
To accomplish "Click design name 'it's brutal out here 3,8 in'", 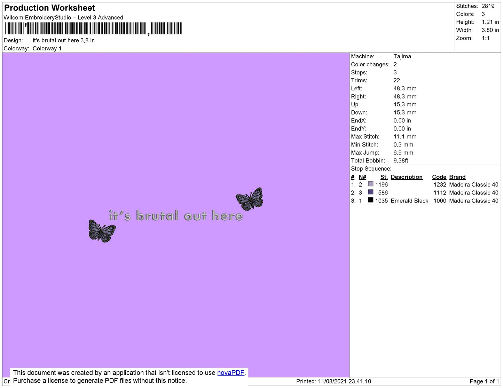I will 64,41.
